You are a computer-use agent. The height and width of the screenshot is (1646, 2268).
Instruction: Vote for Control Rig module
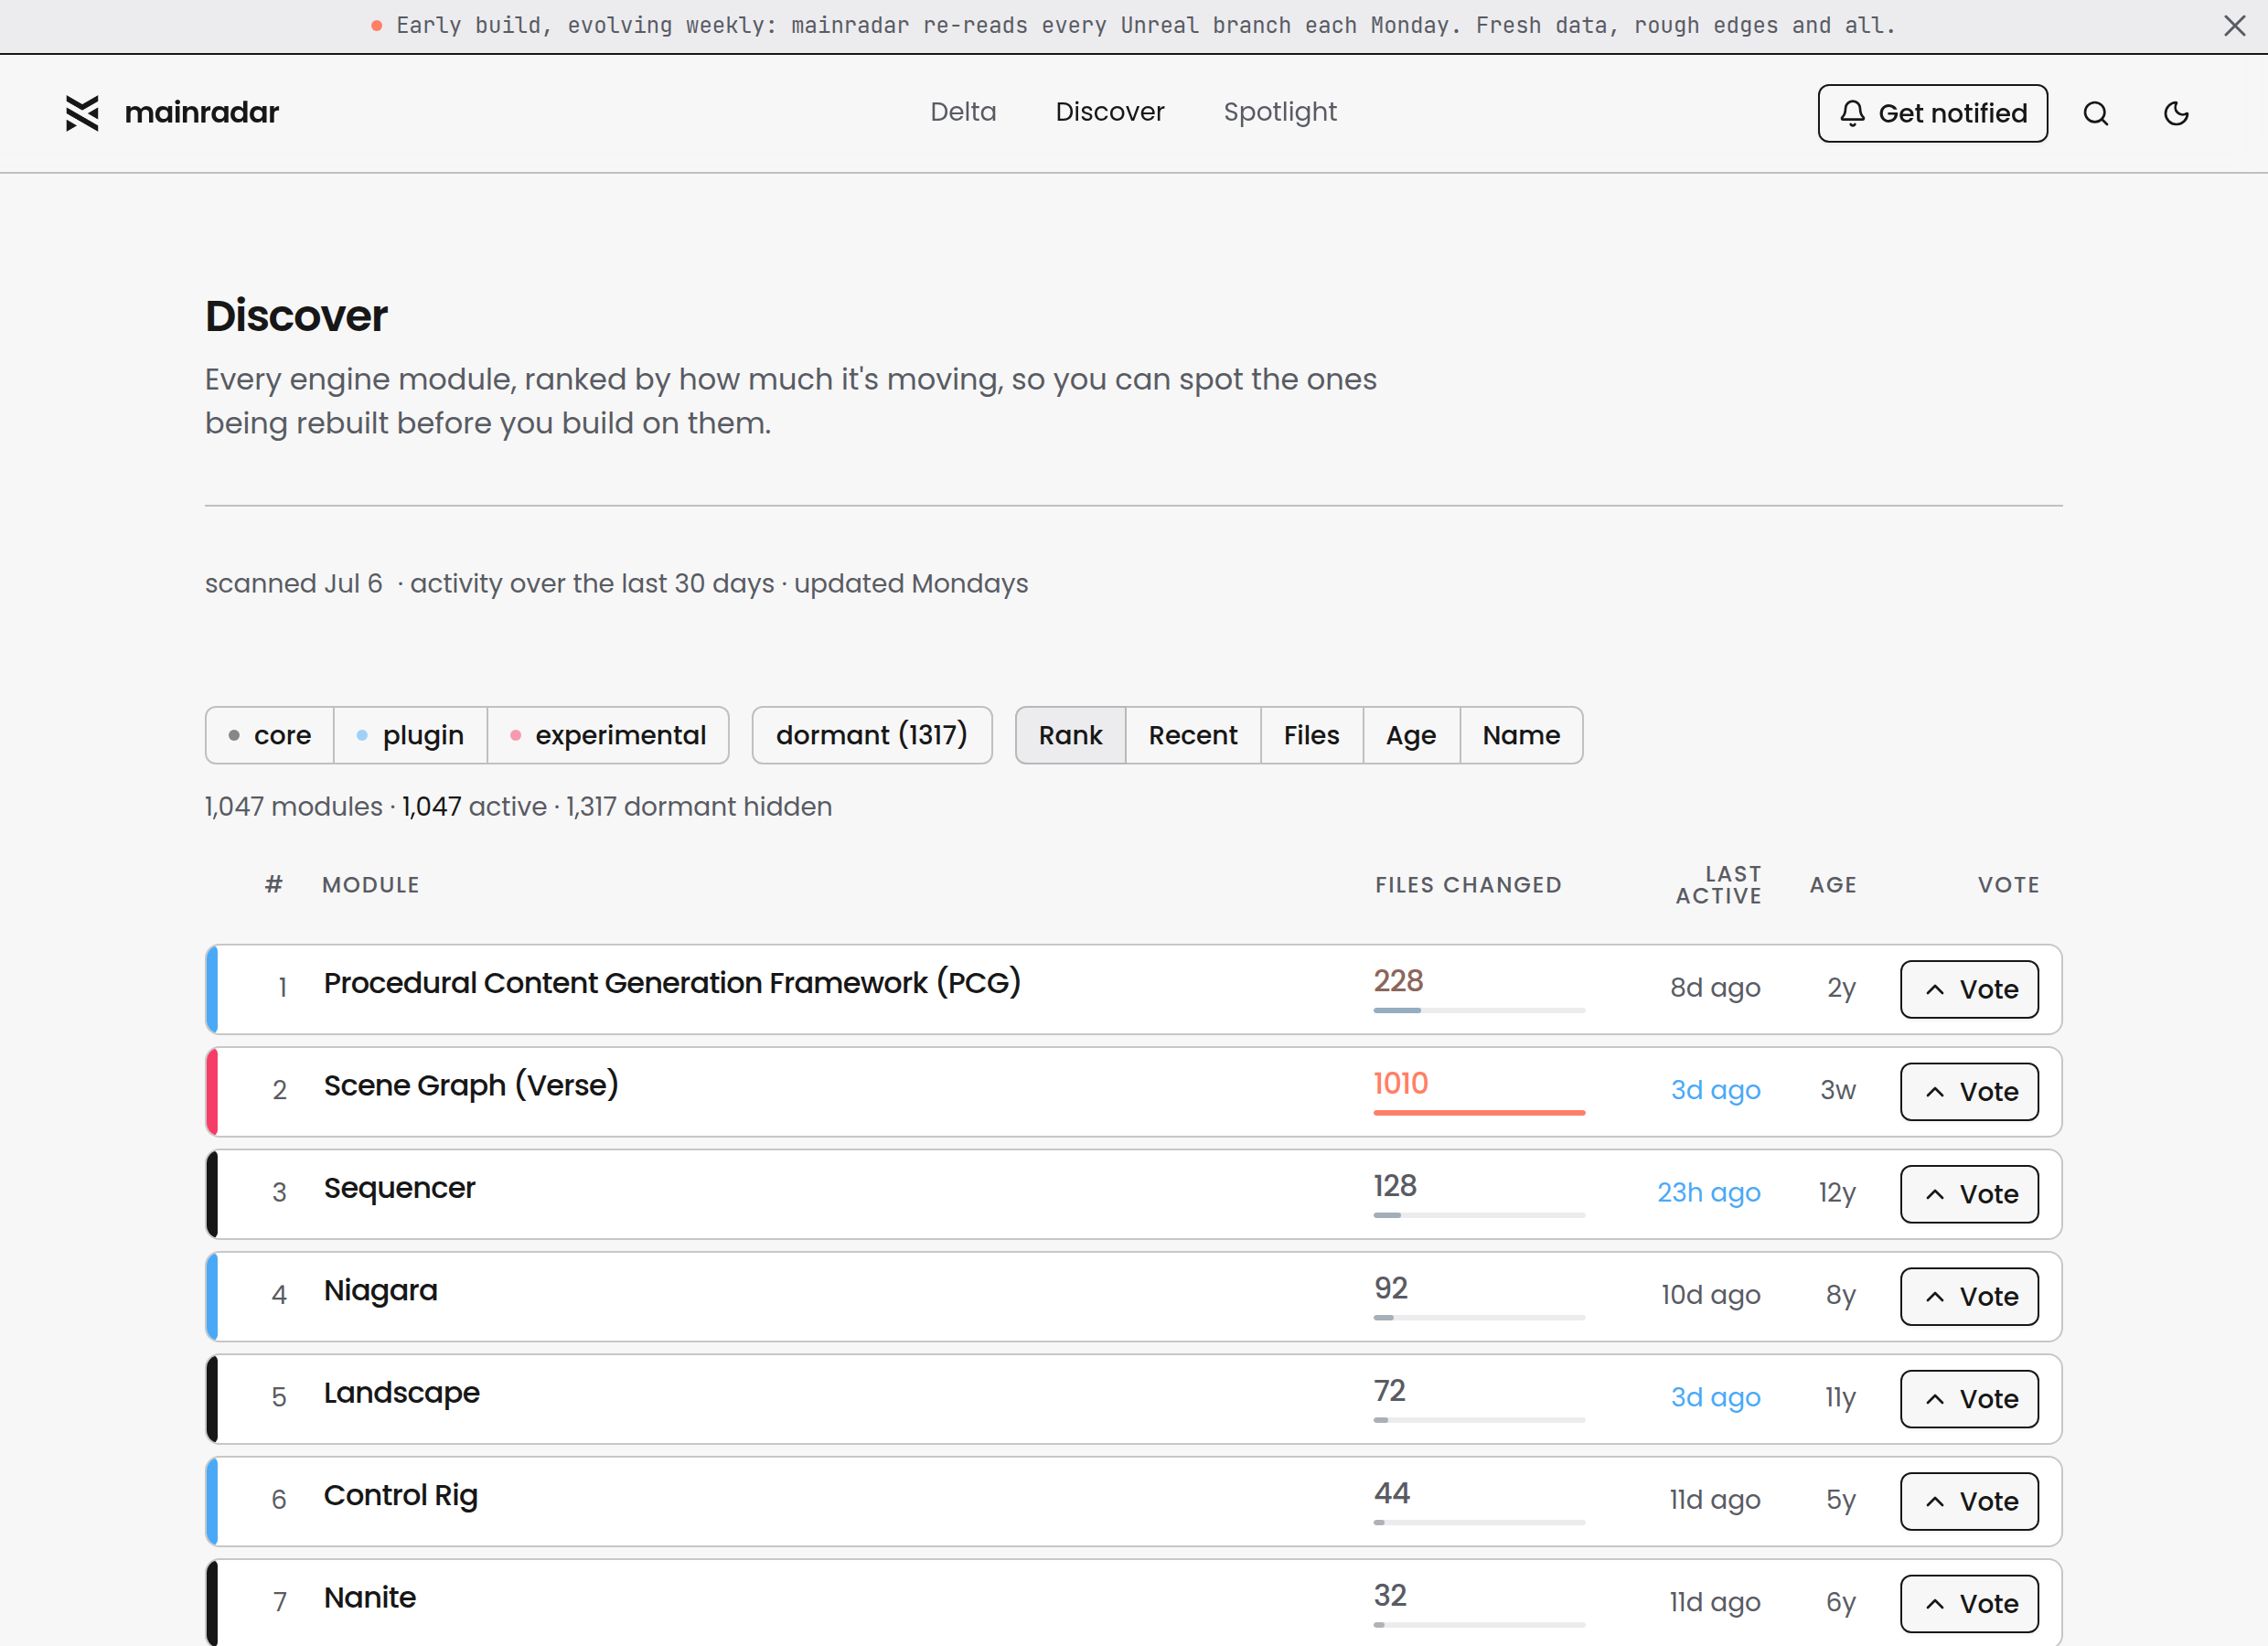click(x=1969, y=1502)
